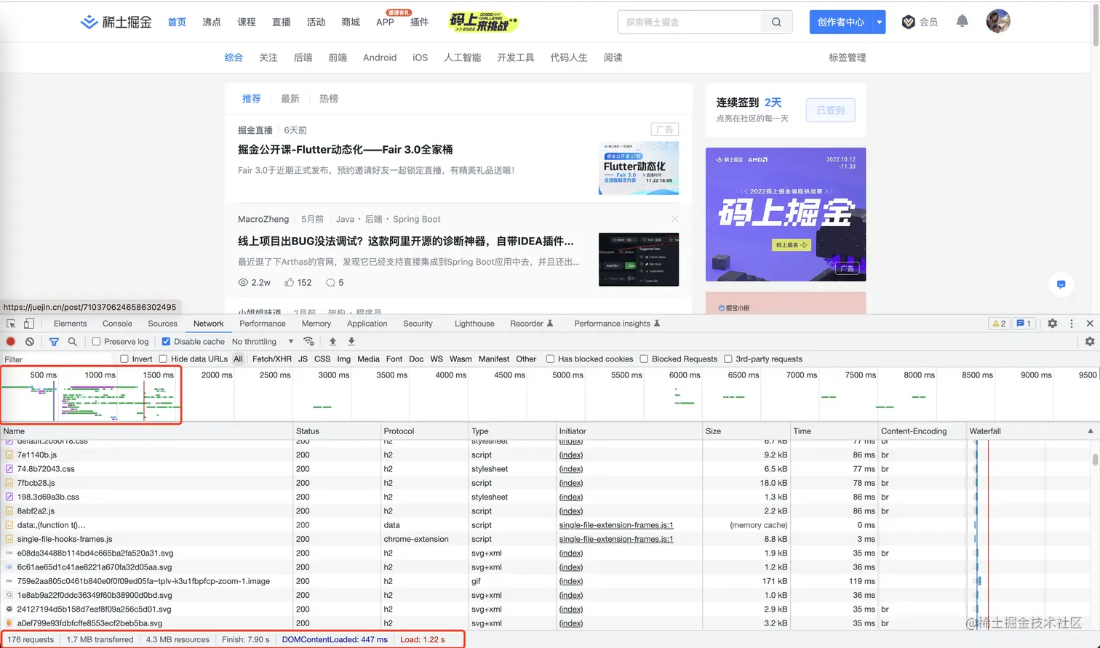This screenshot has height=648, width=1100.
Task: Open the 标签管理 link
Action: (847, 57)
